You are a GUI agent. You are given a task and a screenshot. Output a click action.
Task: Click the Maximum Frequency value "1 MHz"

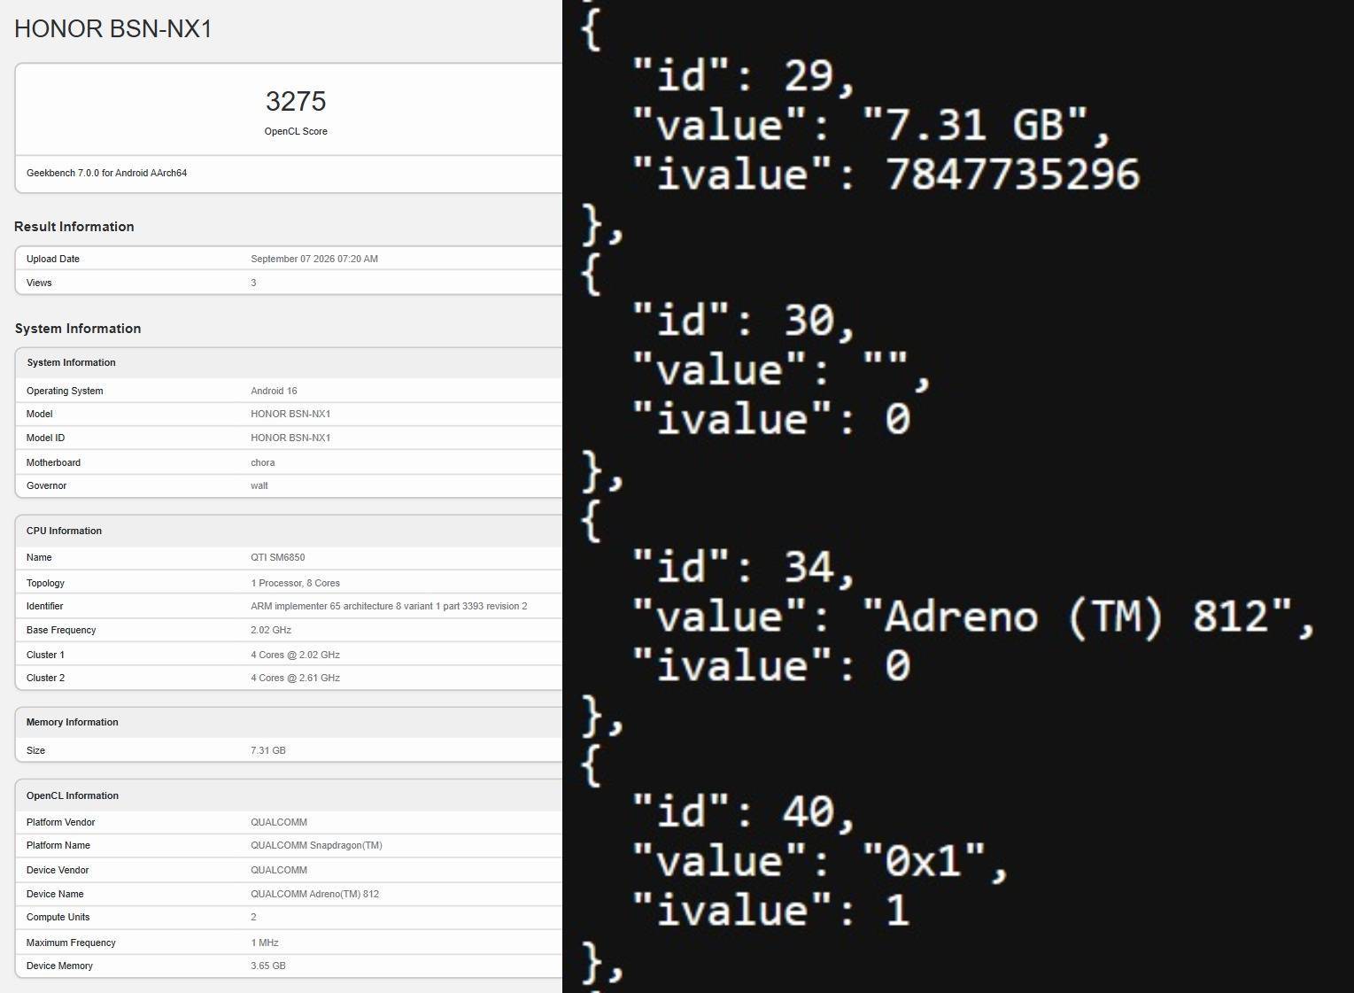(x=265, y=943)
